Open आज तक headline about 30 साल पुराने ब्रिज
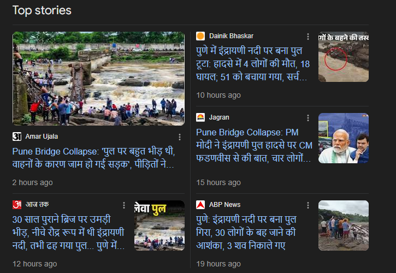Screen dimensions: 396x273 [x=68, y=233]
